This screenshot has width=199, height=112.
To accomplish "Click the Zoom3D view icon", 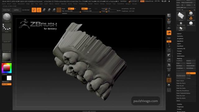I will pyautogui.click(x=169, y=60).
